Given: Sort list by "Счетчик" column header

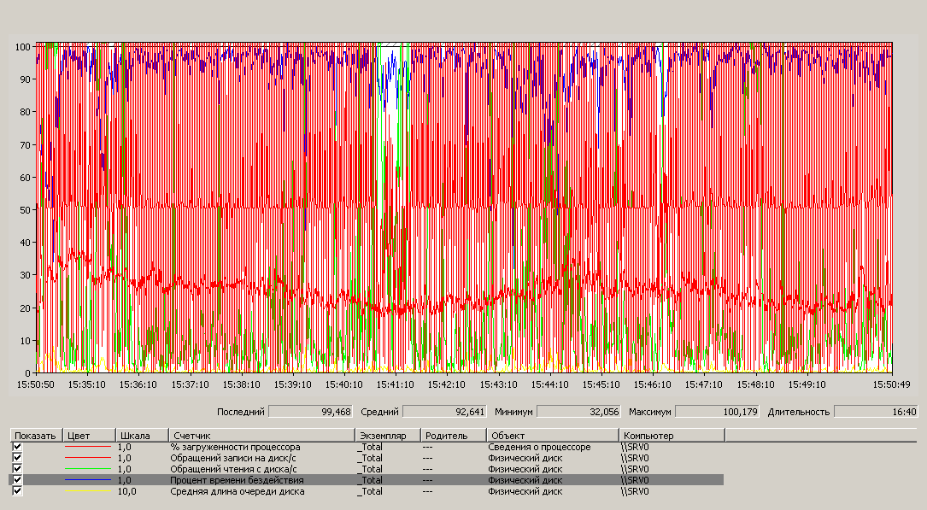Looking at the screenshot, I should click(x=261, y=436).
